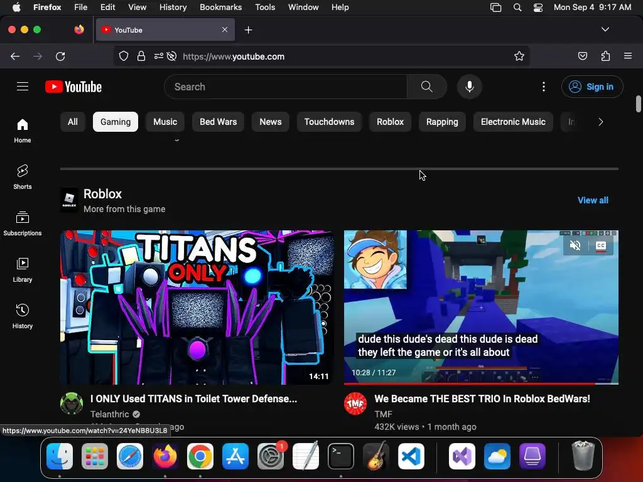The image size is (643, 482).
Task: Open the File menu in the menu bar
Action: tap(80, 8)
